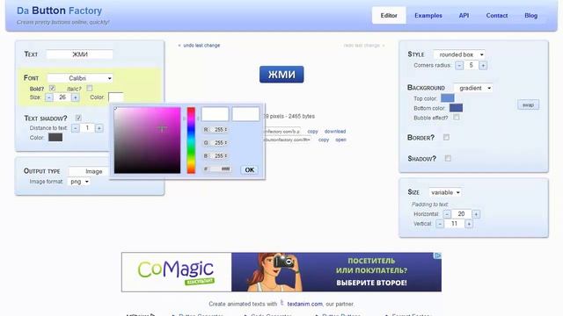The image size is (563, 316).
Task: Decrease corners radius value
Action: tap(459, 65)
